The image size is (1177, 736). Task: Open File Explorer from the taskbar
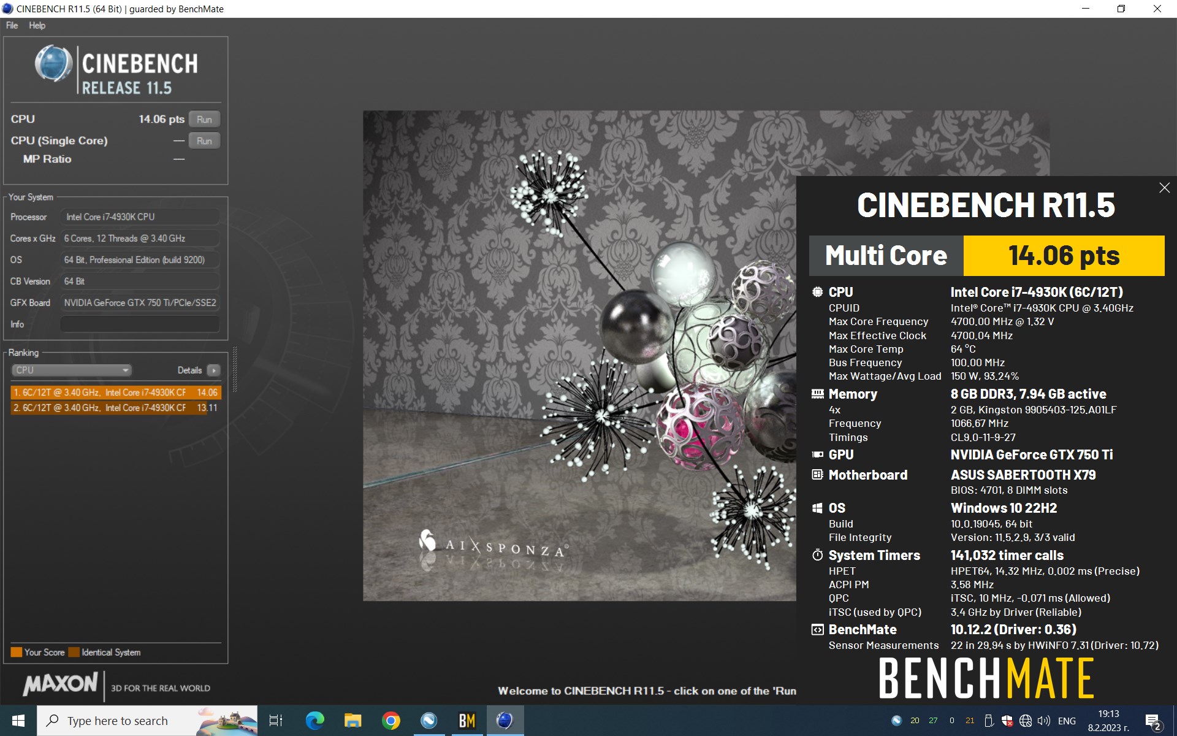tap(352, 721)
